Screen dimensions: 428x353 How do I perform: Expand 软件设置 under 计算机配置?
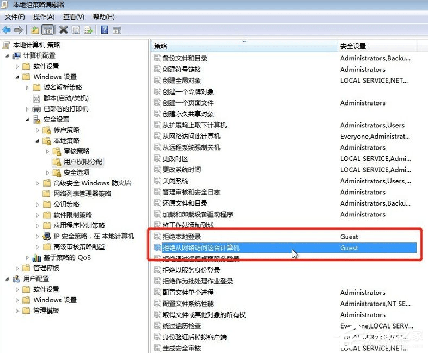coord(17,66)
